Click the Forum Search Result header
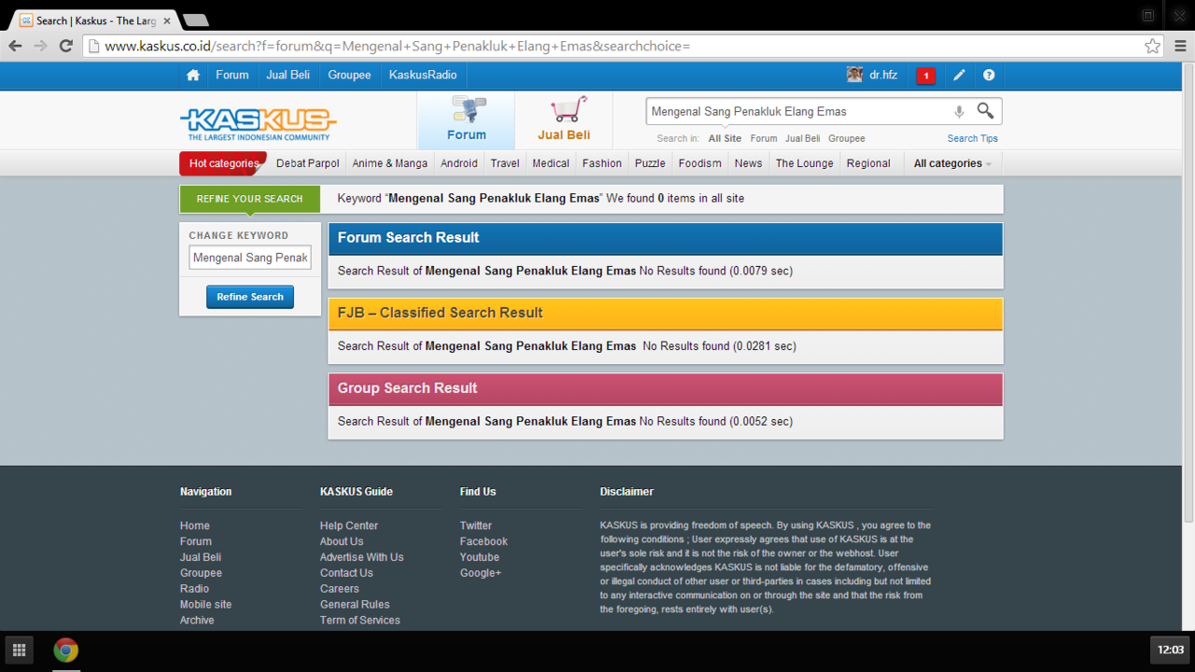The width and height of the screenshot is (1195, 672). click(x=665, y=238)
